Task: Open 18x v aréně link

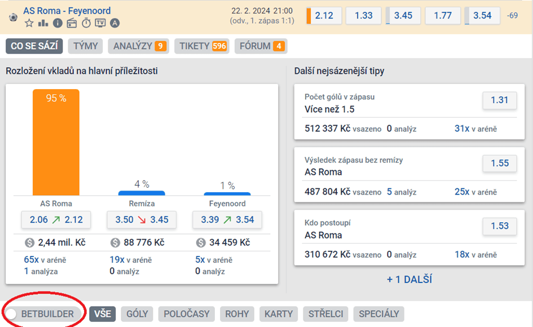Action: (x=475, y=254)
